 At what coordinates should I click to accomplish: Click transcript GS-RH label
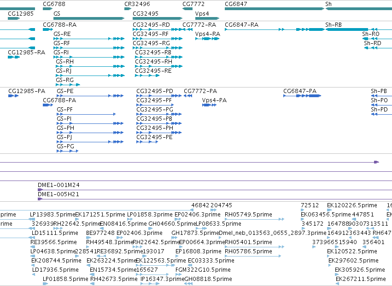(x=65, y=62)
